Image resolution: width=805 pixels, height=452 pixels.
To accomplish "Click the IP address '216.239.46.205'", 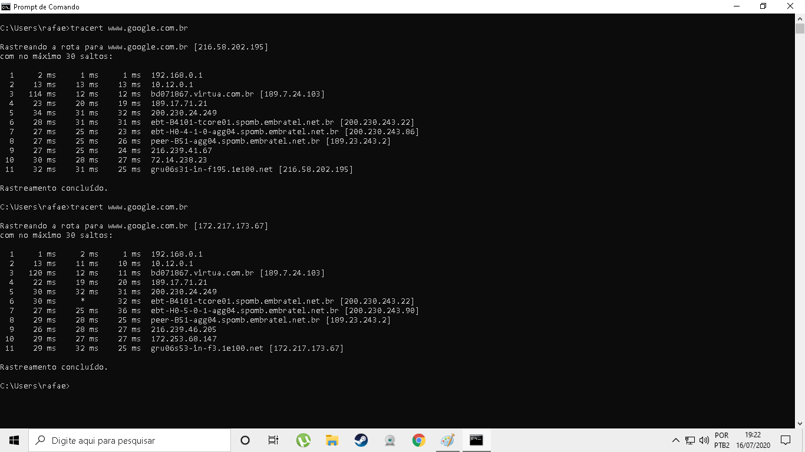I will click(x=184, y=330).
